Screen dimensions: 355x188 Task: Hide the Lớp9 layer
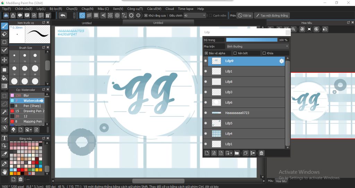coord(206,61)
